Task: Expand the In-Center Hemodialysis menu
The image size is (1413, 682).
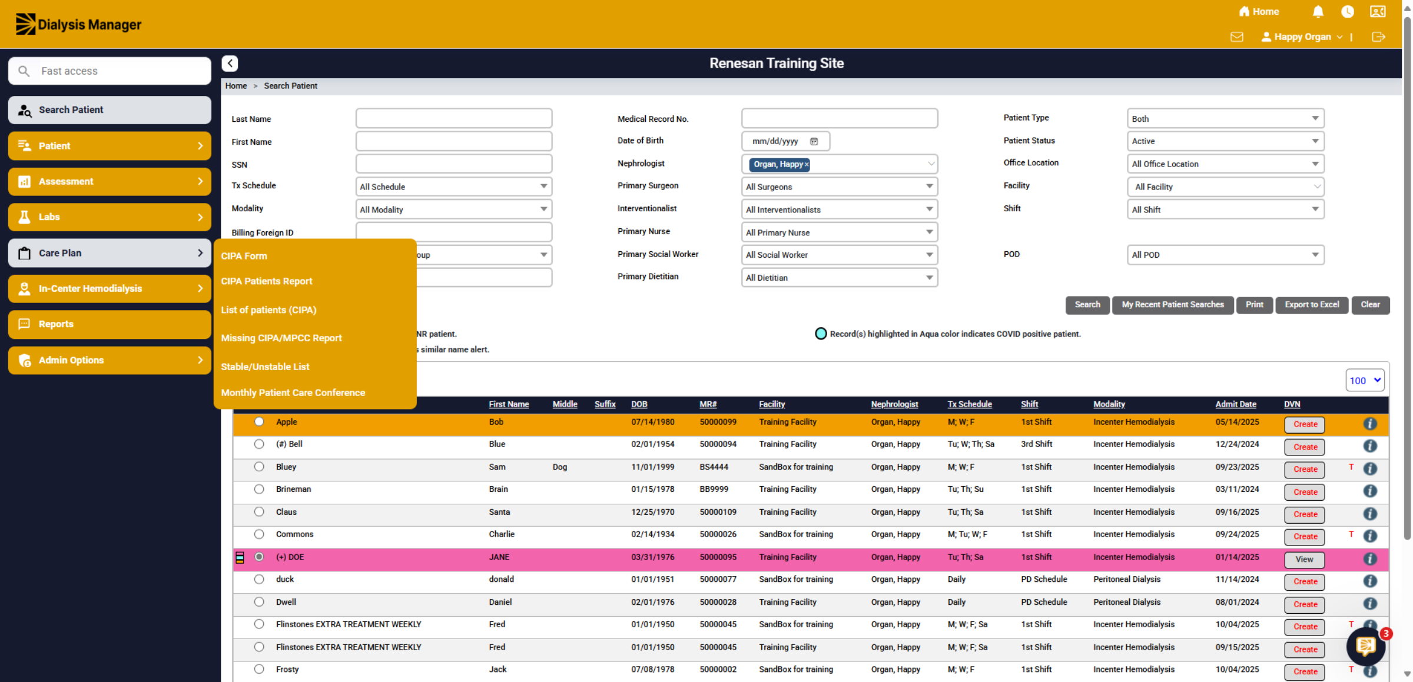Action: click(110, 288)
